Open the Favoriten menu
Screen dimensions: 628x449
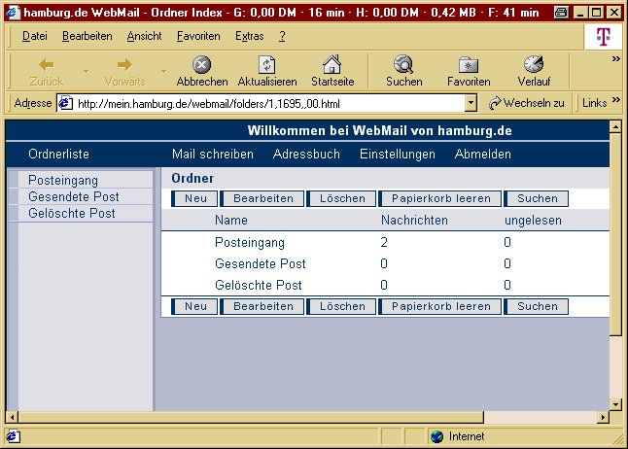(198, 36)
